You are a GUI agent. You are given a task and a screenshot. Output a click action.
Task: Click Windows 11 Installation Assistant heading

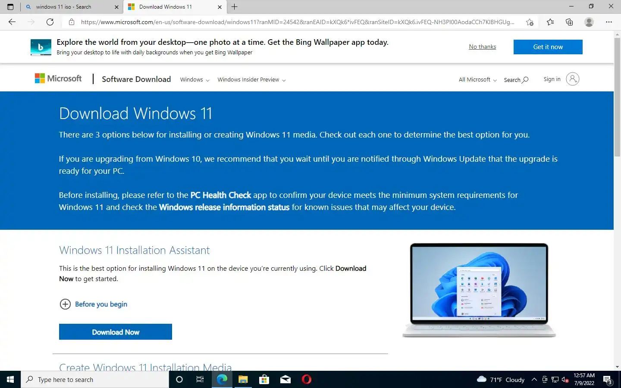(134, 250)
